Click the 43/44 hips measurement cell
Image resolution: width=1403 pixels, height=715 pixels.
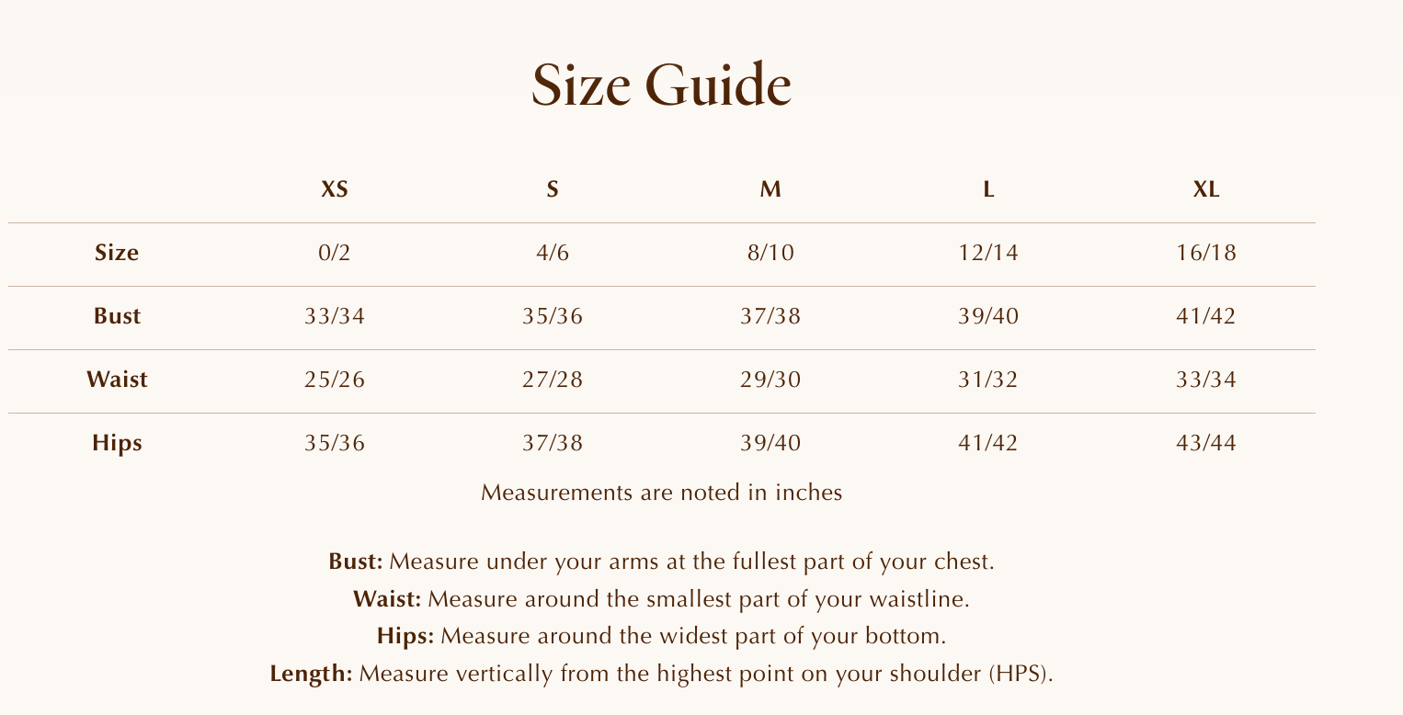click(x=1206, y=443)
